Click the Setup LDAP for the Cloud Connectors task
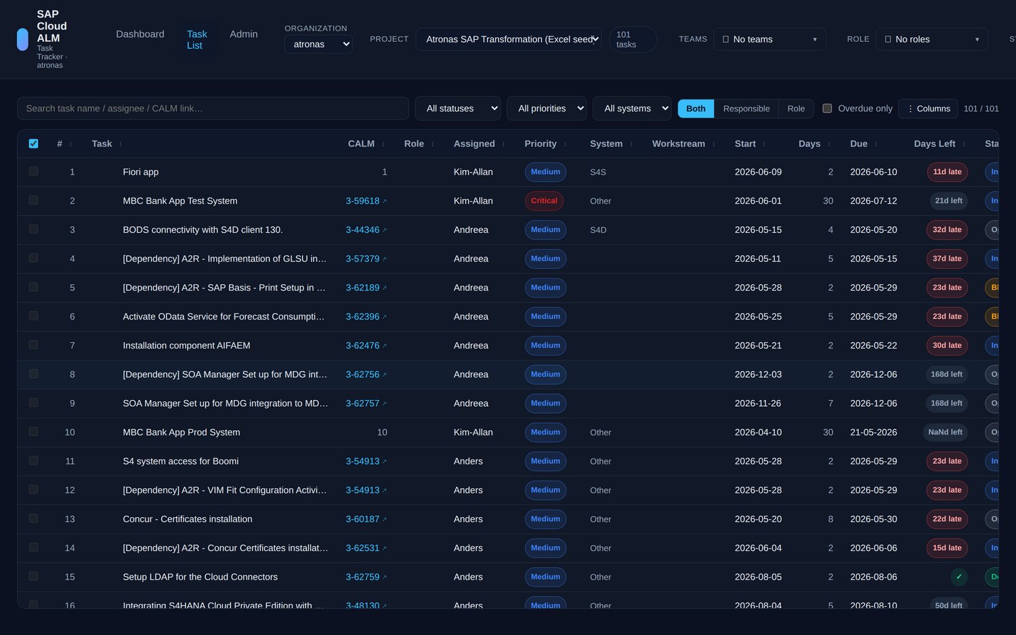Image resolution: width=1016 pixels, height=635 pixels. pyautogui.click(x=200, y=577)
